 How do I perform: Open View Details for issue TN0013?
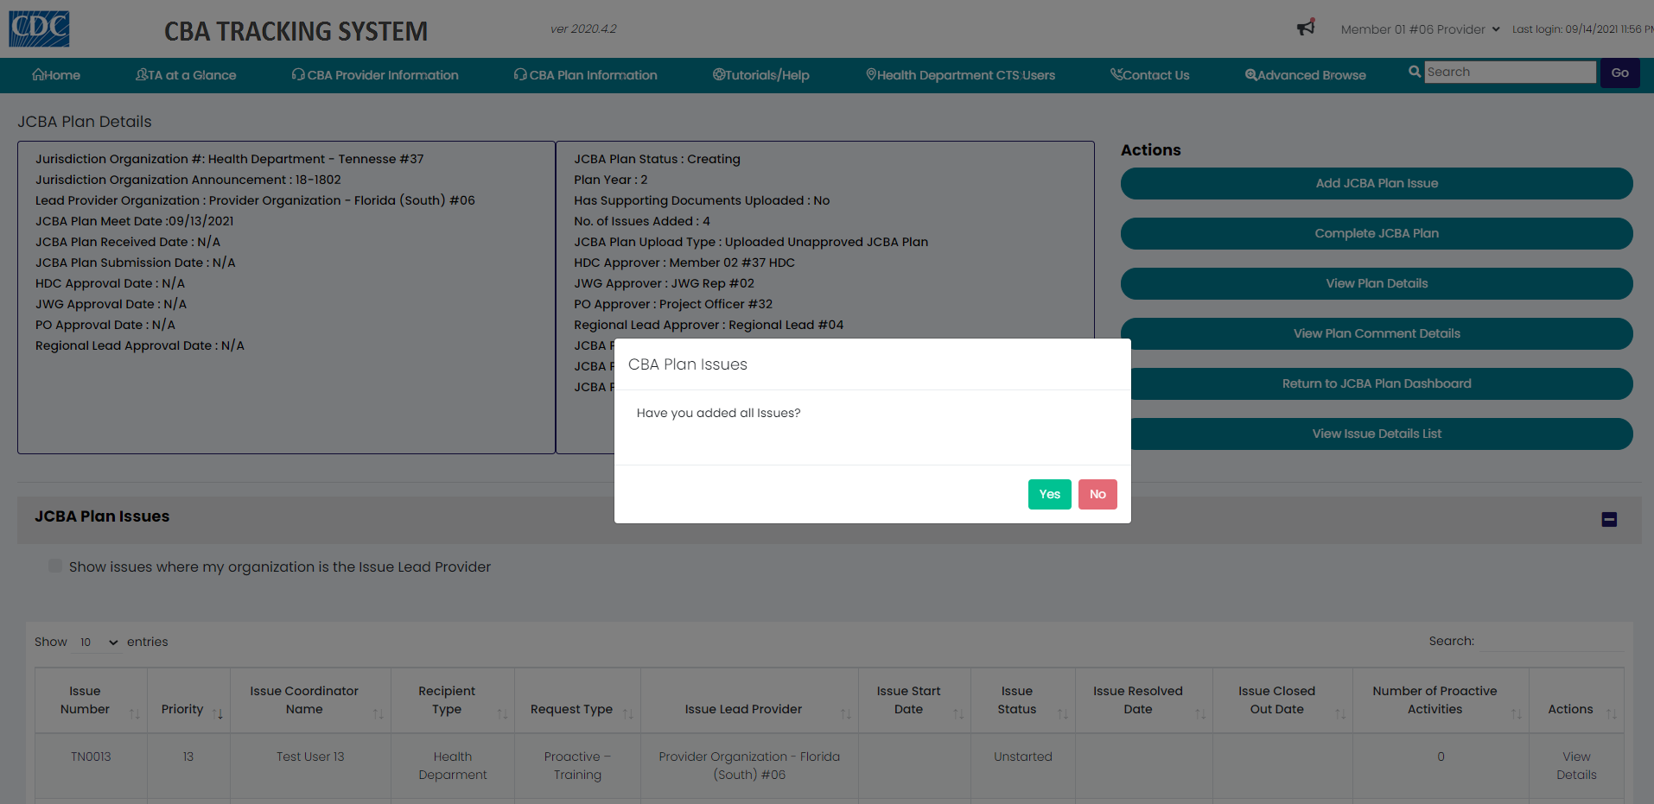(1575, 765)
